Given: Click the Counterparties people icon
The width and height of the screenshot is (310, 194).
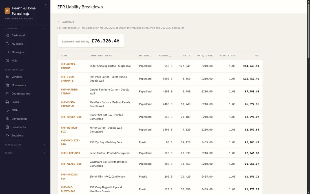Looking at the screenshot, I should click(x=7, y=94).
